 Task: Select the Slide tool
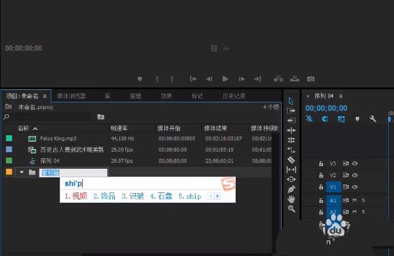[x=291, y=179]
